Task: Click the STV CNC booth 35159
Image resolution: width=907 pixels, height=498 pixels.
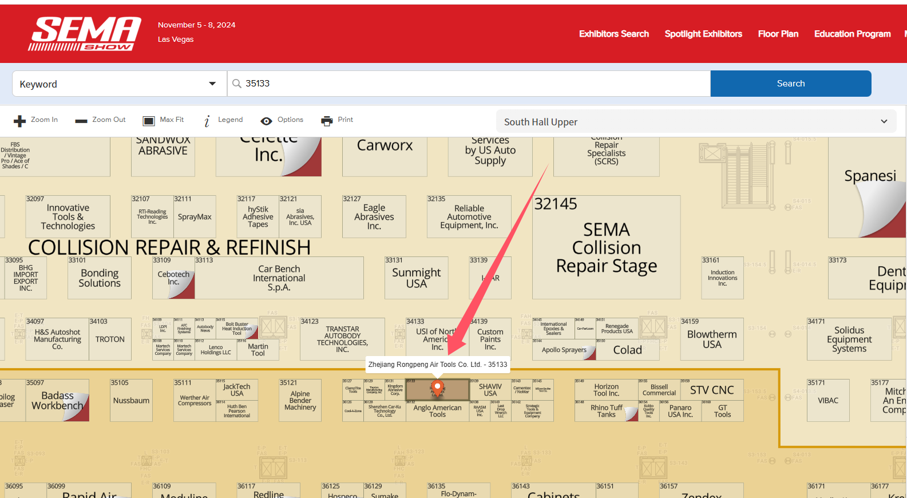Action: (x=712, y=390)
